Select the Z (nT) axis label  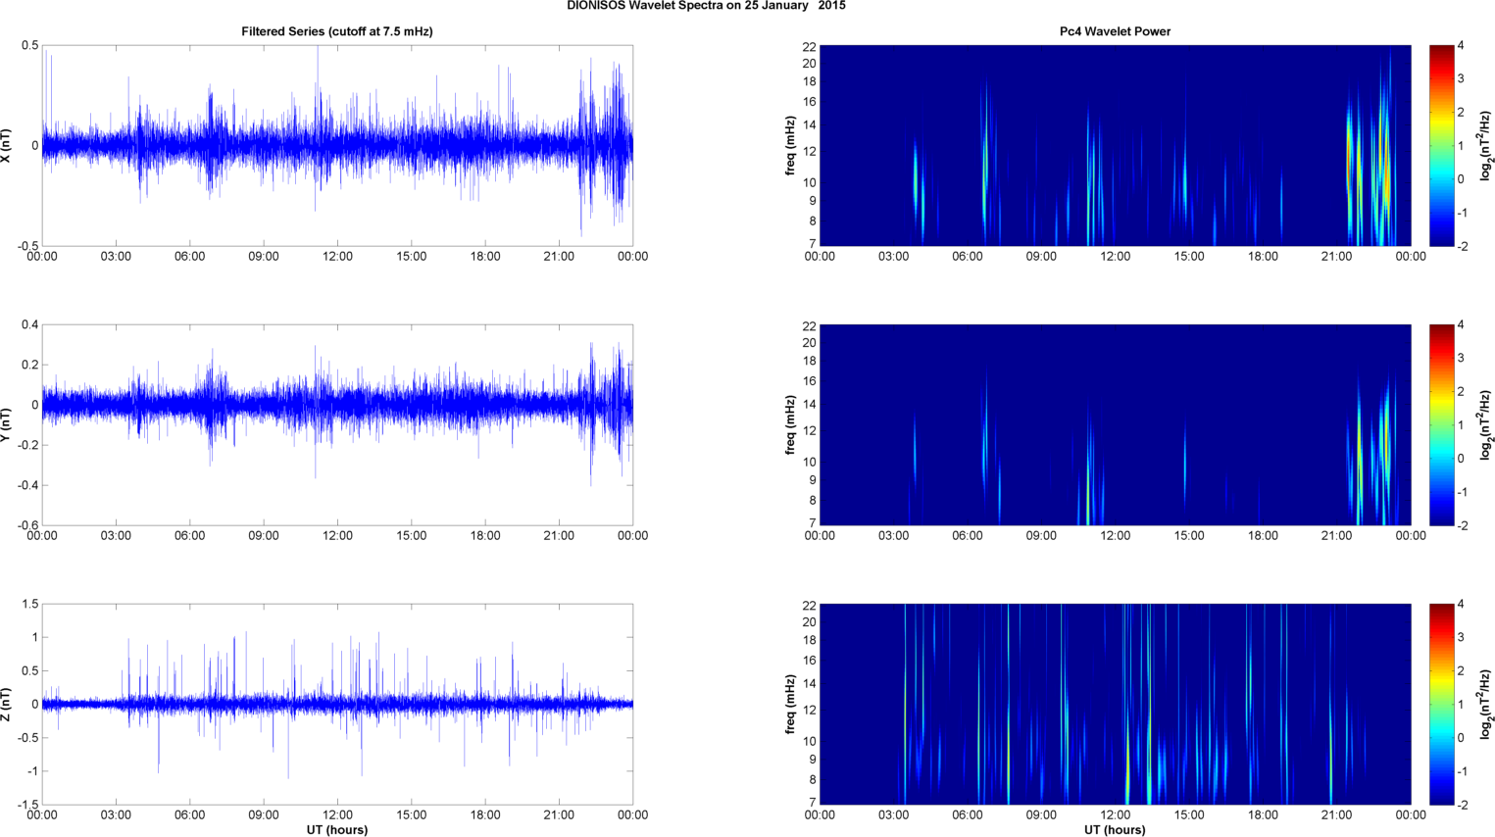click(6, 704)
